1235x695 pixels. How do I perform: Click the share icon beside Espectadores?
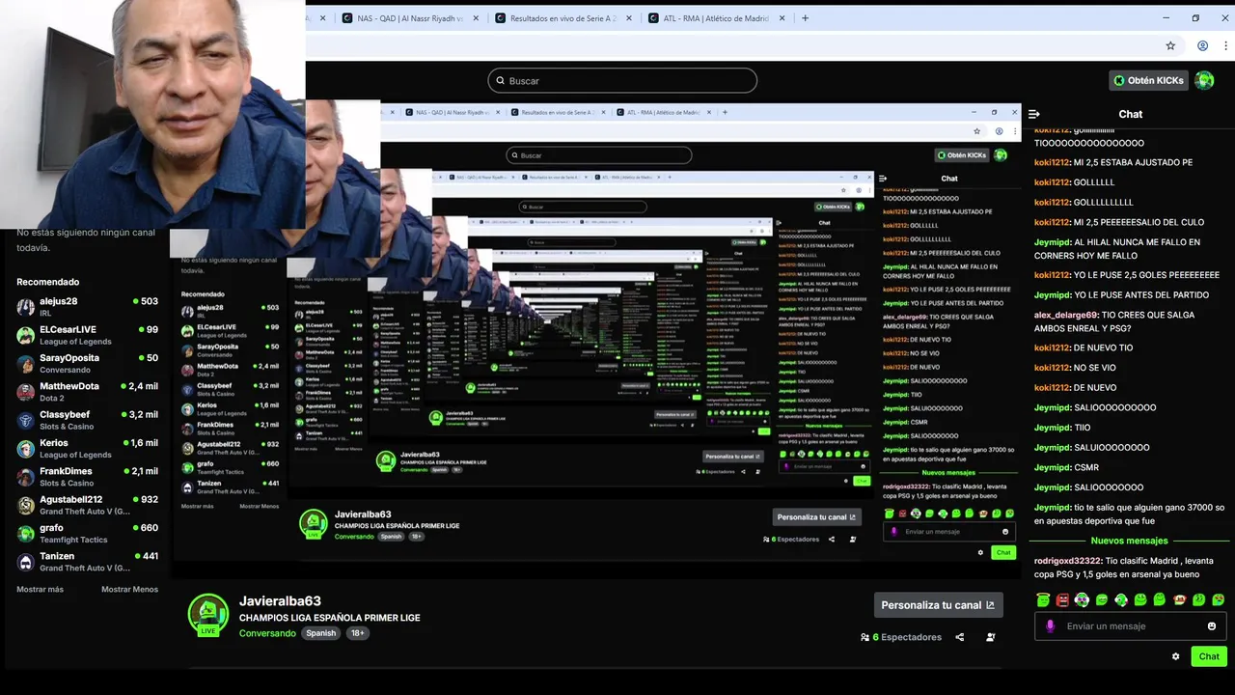point(959,637)
